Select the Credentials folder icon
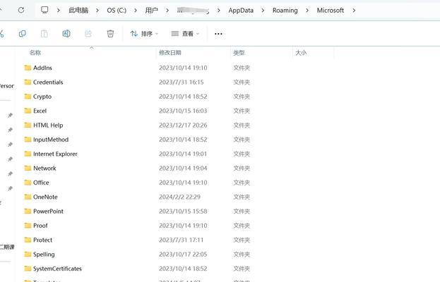Screen dimensions: 440x282 click(28, 82)
